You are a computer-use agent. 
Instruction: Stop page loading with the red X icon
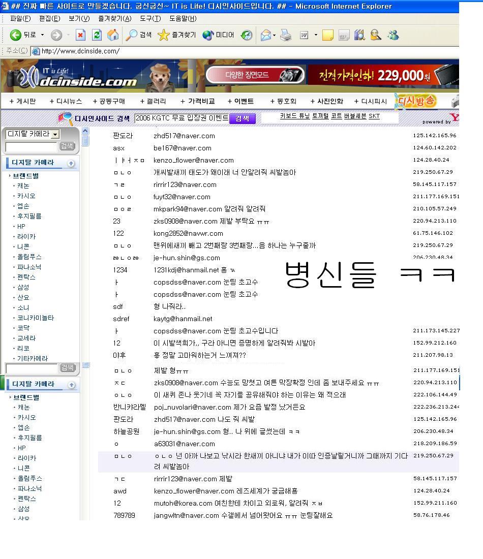pyautogui.click(x=81, y=35)
